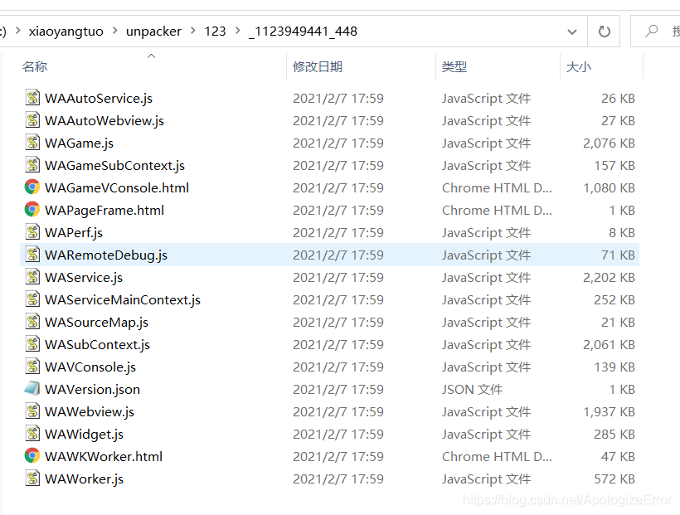The height and width of the screenshot is (515, 680).
Task: Click Chrome icon of WAGameVConsole.html
Action: pos(32,187)
